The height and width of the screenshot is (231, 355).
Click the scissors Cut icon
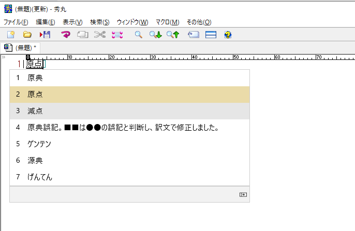coord(100,35)
